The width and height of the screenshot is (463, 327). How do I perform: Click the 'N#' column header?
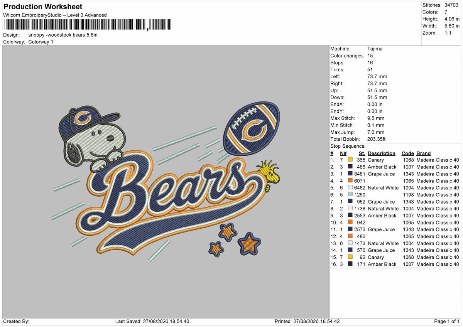click(343, 153)
